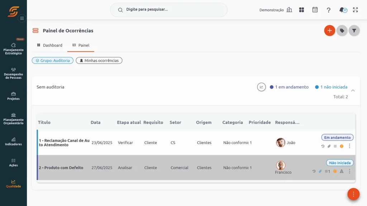Screen dimensions: 367x206
Task: Open Indicadores module in sidebar
Action: pyautogui.click(x=13, y=142)
